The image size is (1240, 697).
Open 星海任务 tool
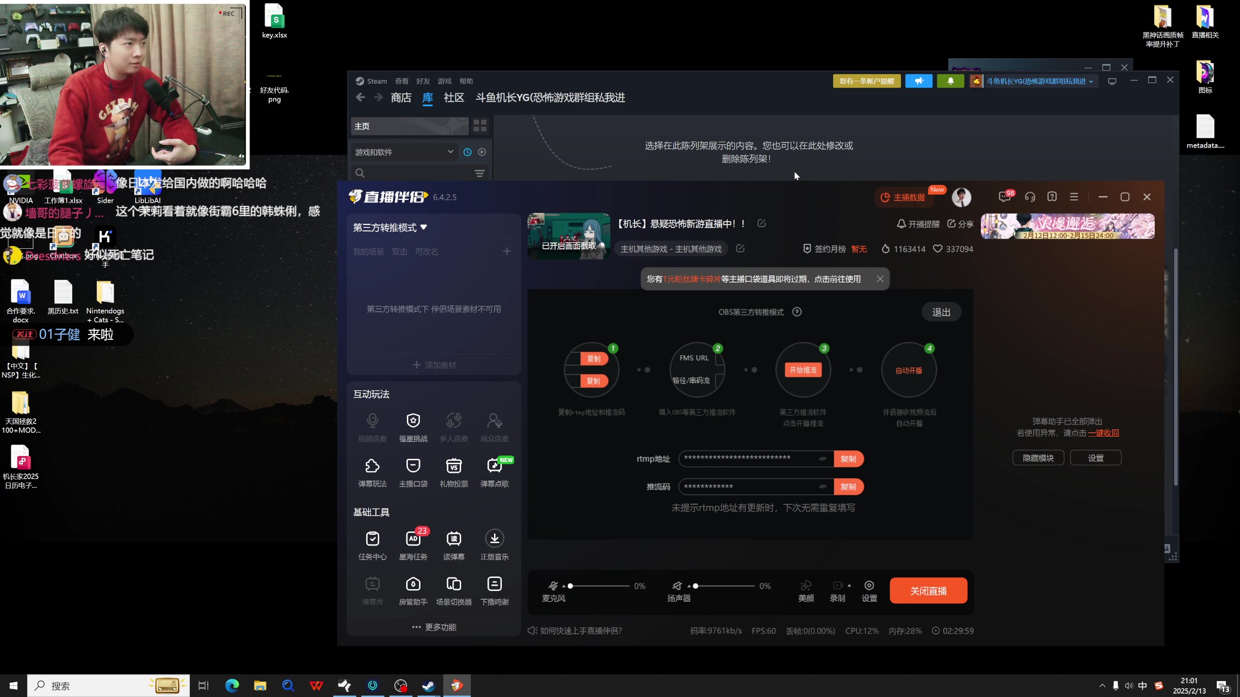pos(413,545)
